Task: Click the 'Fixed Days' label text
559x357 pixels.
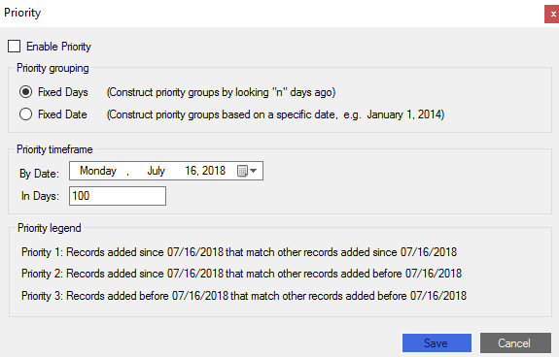Action: 63,92
